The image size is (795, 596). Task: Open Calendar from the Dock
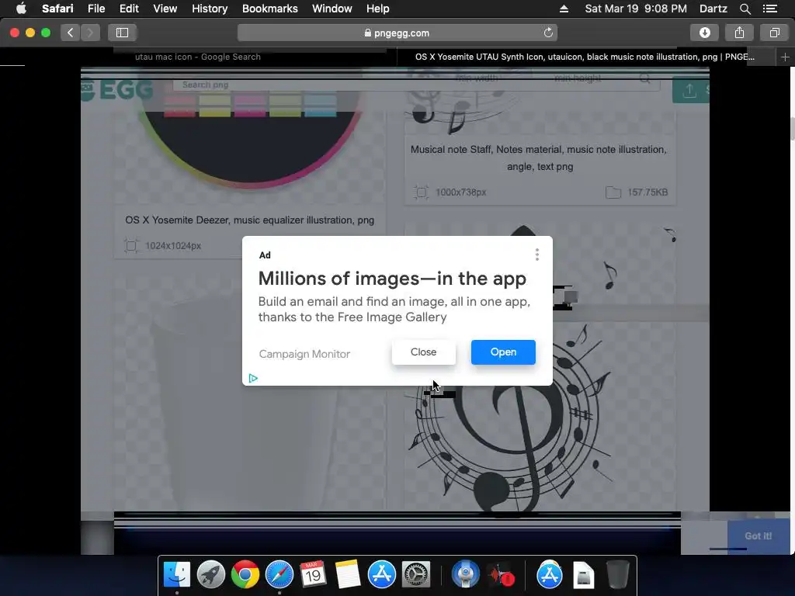point(314,575)
